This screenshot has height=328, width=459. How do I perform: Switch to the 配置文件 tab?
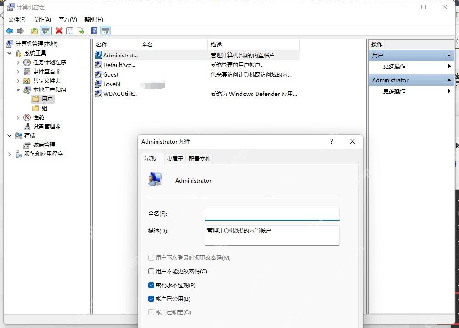coord(199,159)
